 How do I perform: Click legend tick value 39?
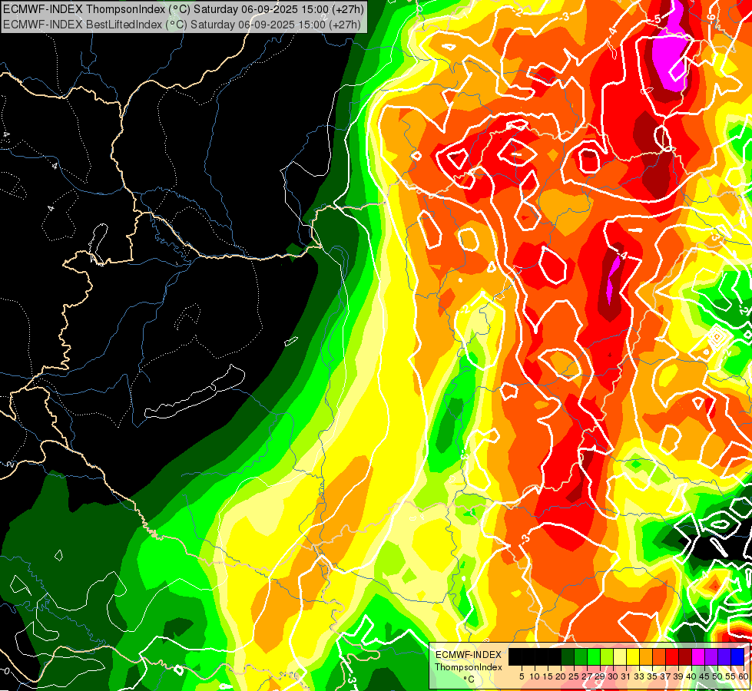tap(678, 676)
